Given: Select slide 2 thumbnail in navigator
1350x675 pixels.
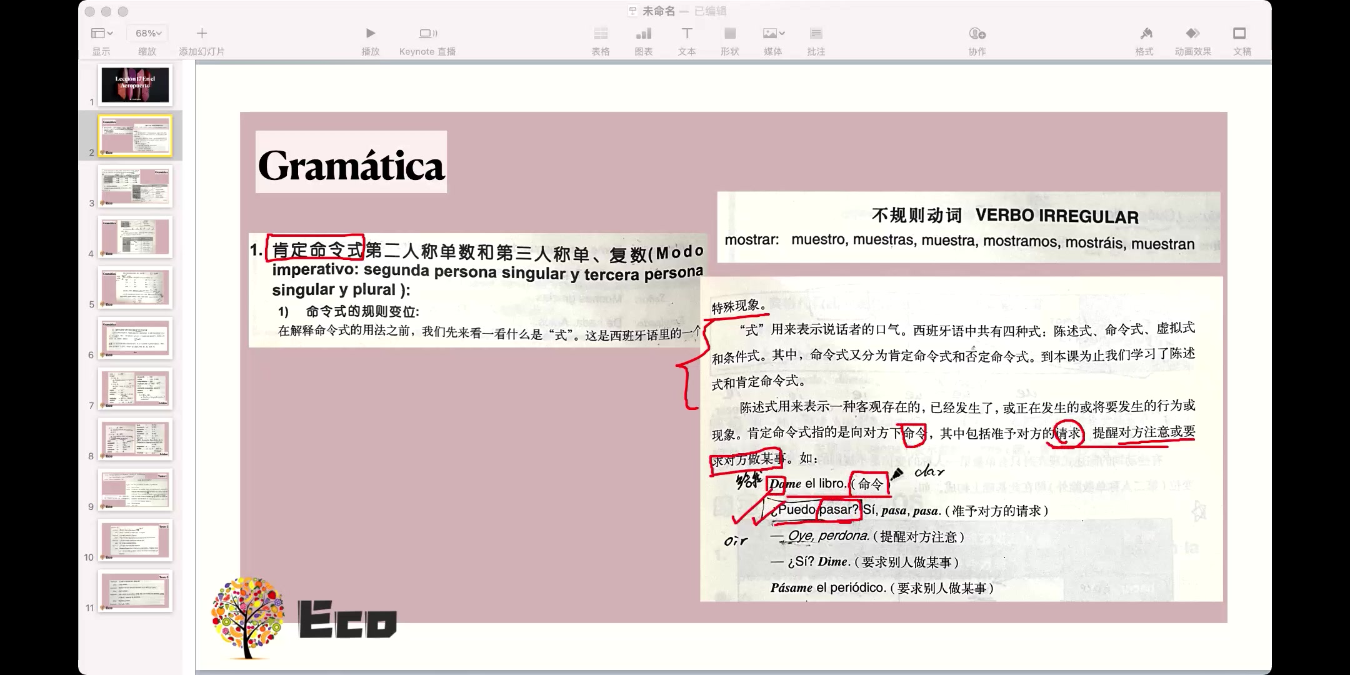Looking at the screenshot, I should click(x=135, y=135).
